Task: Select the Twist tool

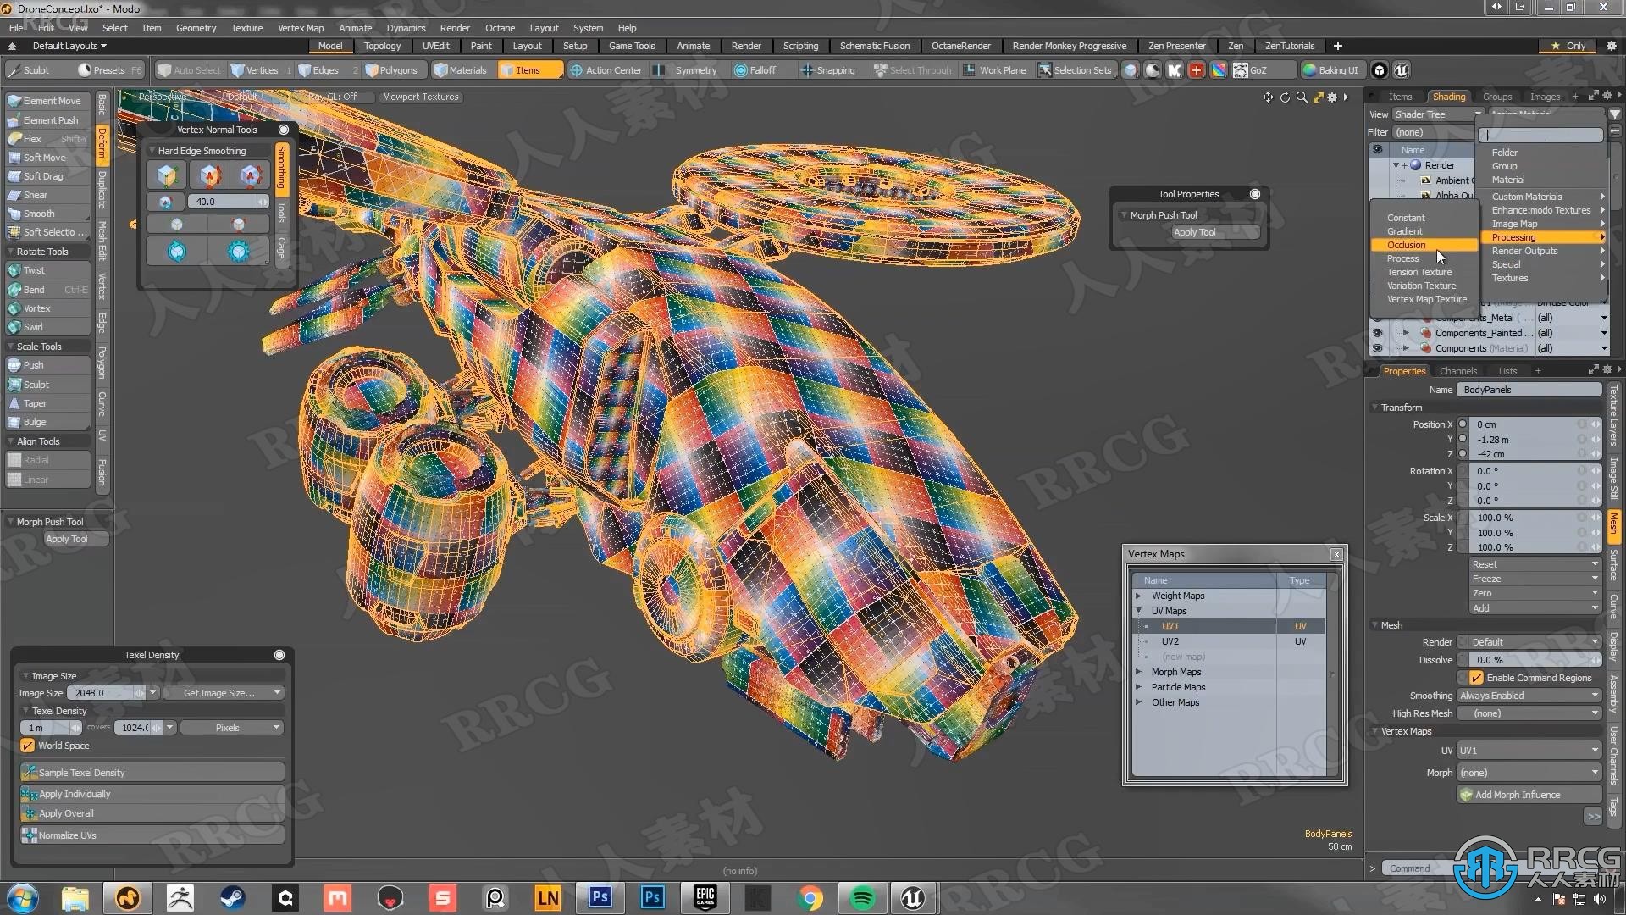Action: tap(47, 270)
